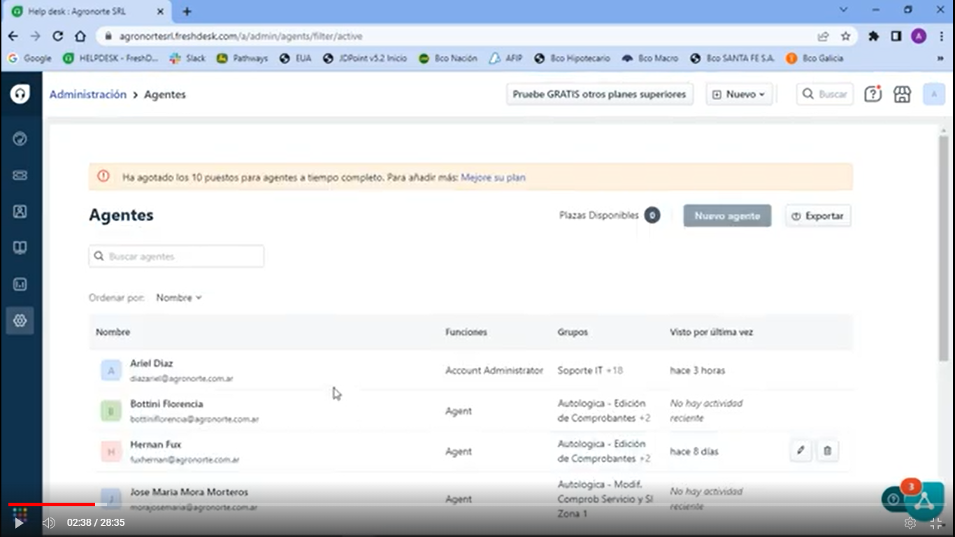955x537 pixels.
Task: Open the Bco Galicia bookmark
Action: tap(814, 59)
